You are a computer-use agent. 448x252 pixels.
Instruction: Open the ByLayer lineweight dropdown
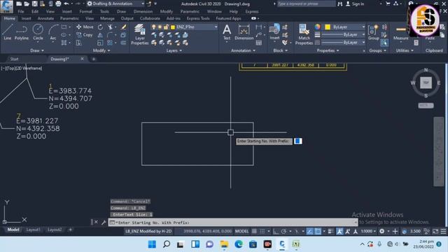(x=344, y=34)
